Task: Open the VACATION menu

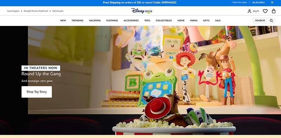Action: (x=95, y=21)
